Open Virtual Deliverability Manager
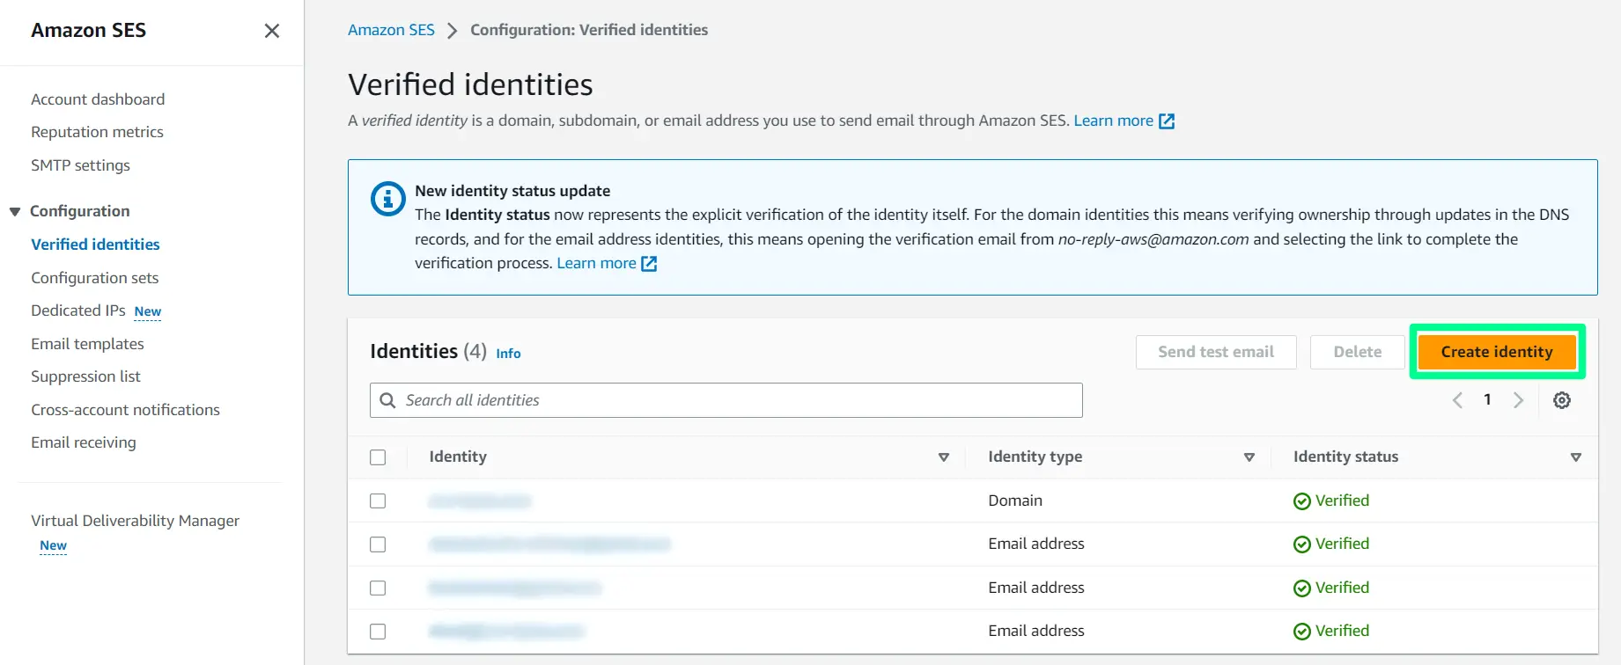Viewport: 1621px width, 665px height. (135, 521)
